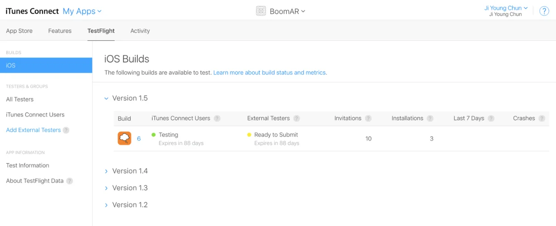Click help icon next to Last 7 Days column
This screenshot has height=226, width=556.
491,119
